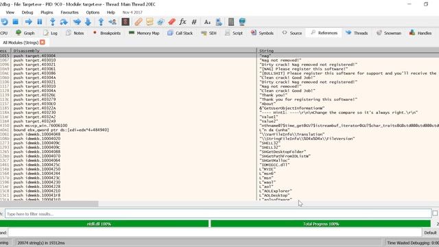Click the Run to User Code icon
The width and height of the screenshot is (439, 247).
point(112,21)
